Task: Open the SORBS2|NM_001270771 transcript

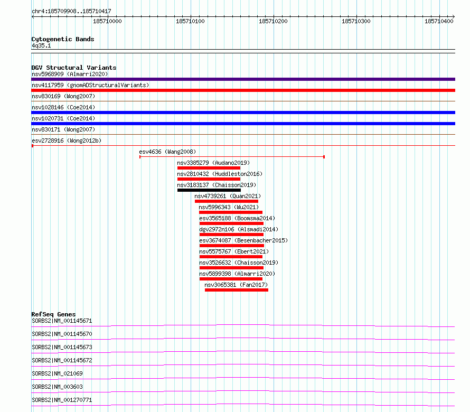Action: [62, 400]
